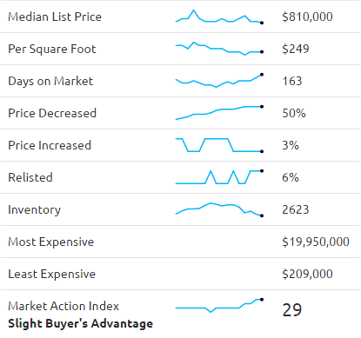Click the Market Action Index label
The width and height of the screenshot is (361, 338).
click(x=64, y=306)
